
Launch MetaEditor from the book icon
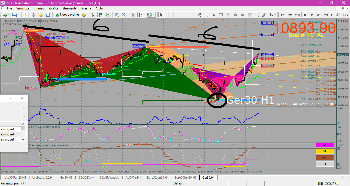click(x=84, y=15)
